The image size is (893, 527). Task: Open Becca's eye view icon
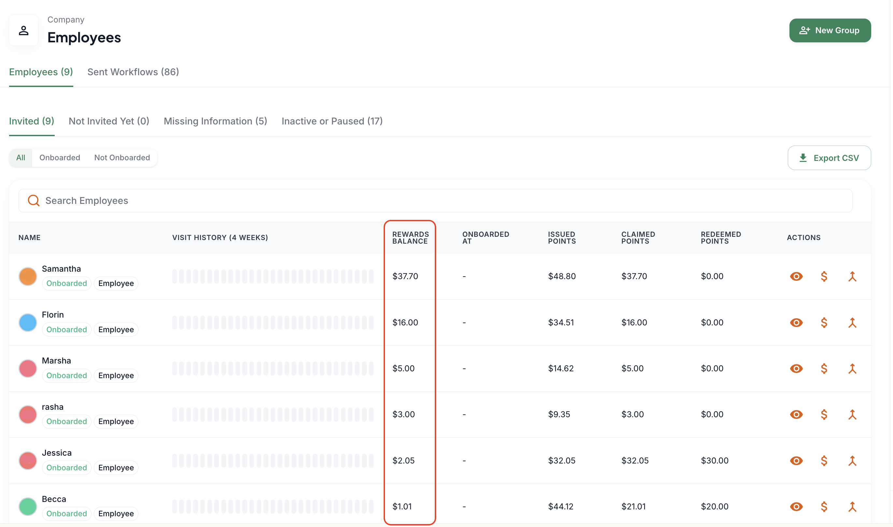[796, 506]
